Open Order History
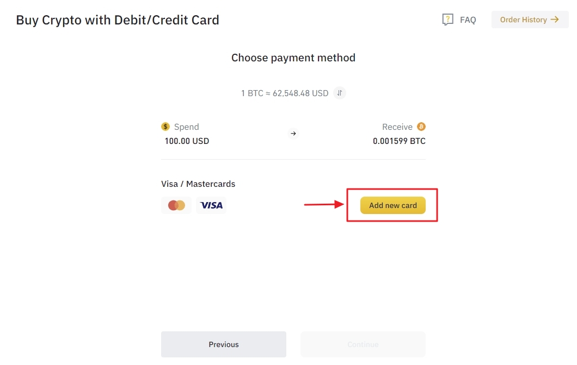This screenshot has width=577, height=365. 523,20
